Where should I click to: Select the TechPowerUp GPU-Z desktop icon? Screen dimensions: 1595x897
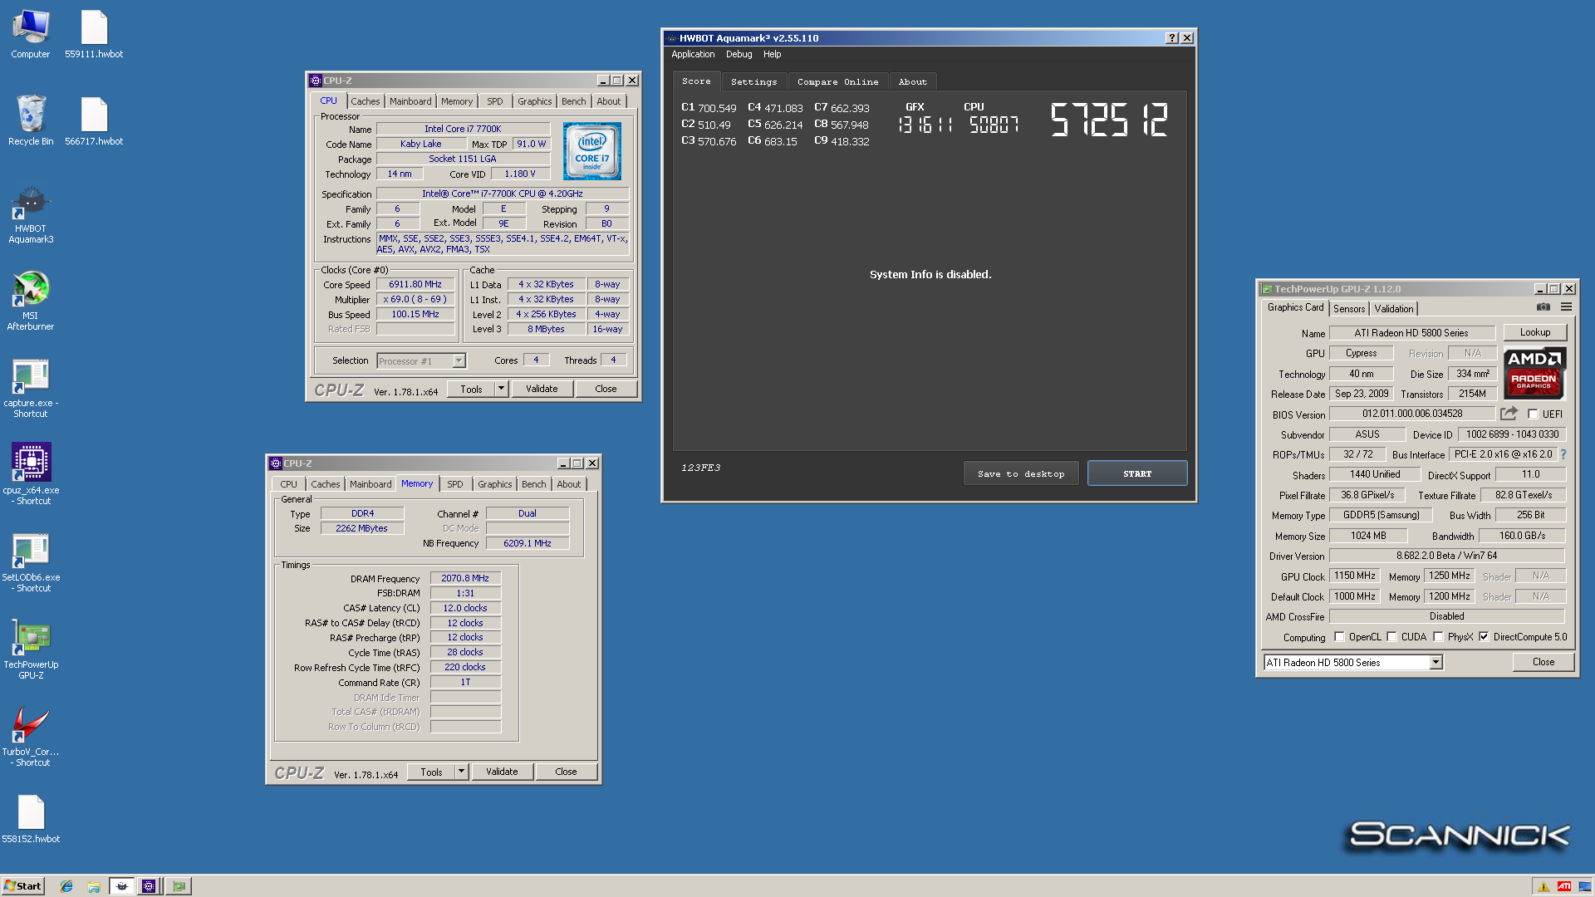(31, 650)
